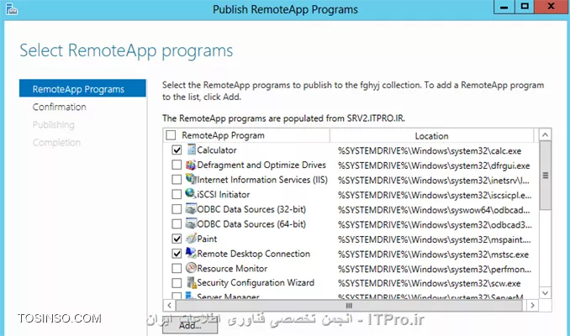570x336 pixels.
Task: Select the Internet Information Services (IIS) name
Action: tap(262, 180)
